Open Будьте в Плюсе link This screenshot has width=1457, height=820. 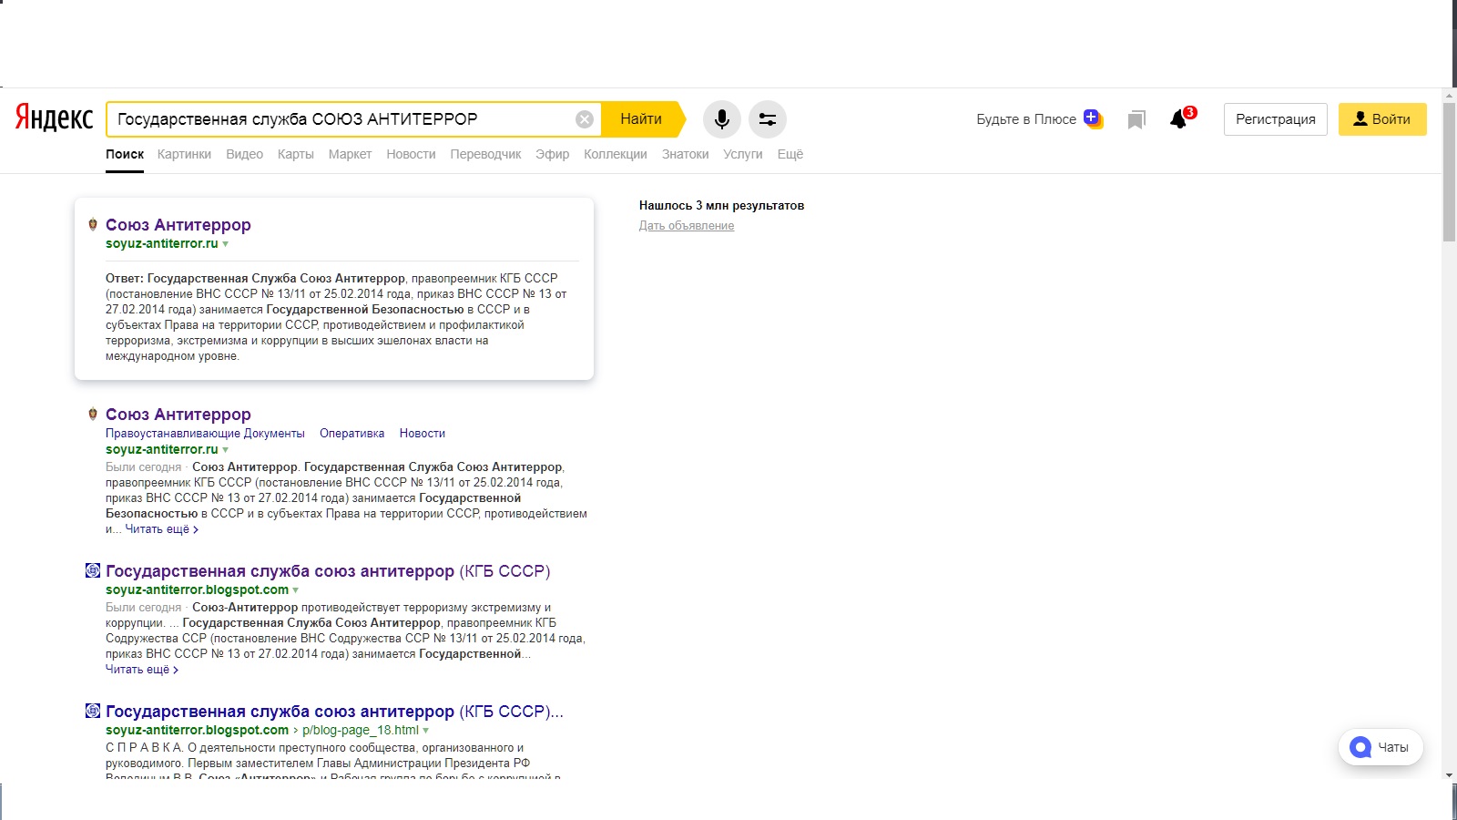click(x=1026, y=119)
